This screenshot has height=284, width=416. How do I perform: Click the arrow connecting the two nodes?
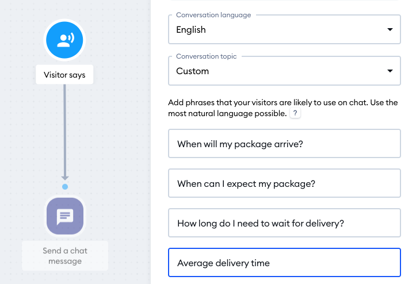[x=65, y=130]
